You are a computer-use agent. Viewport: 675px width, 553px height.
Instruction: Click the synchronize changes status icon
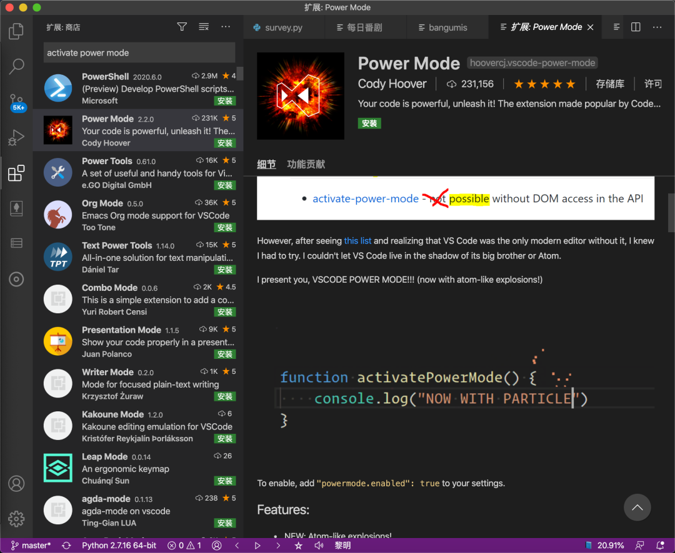[66, 546]
